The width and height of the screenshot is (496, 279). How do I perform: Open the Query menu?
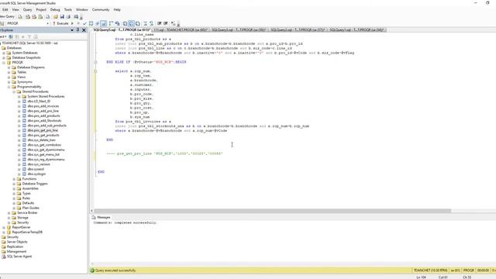coord(28,10)
